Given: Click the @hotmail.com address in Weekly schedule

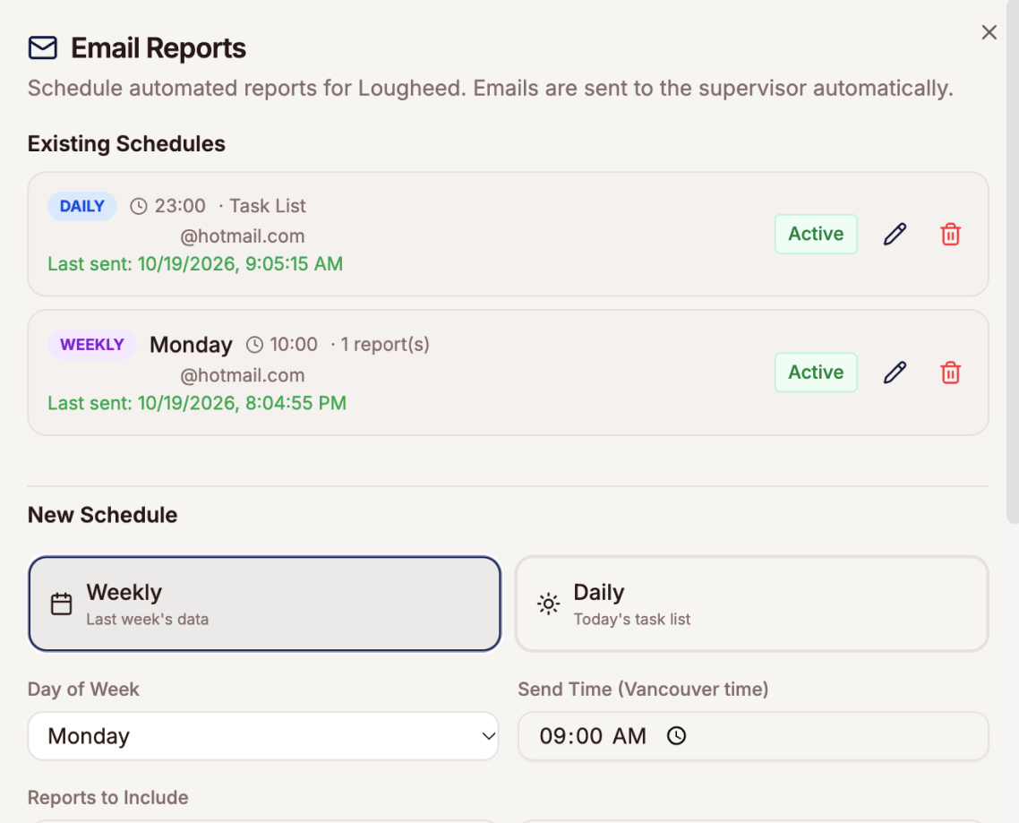Looking at the screenshot, I should pyautogui.click(x=243, y=375).
